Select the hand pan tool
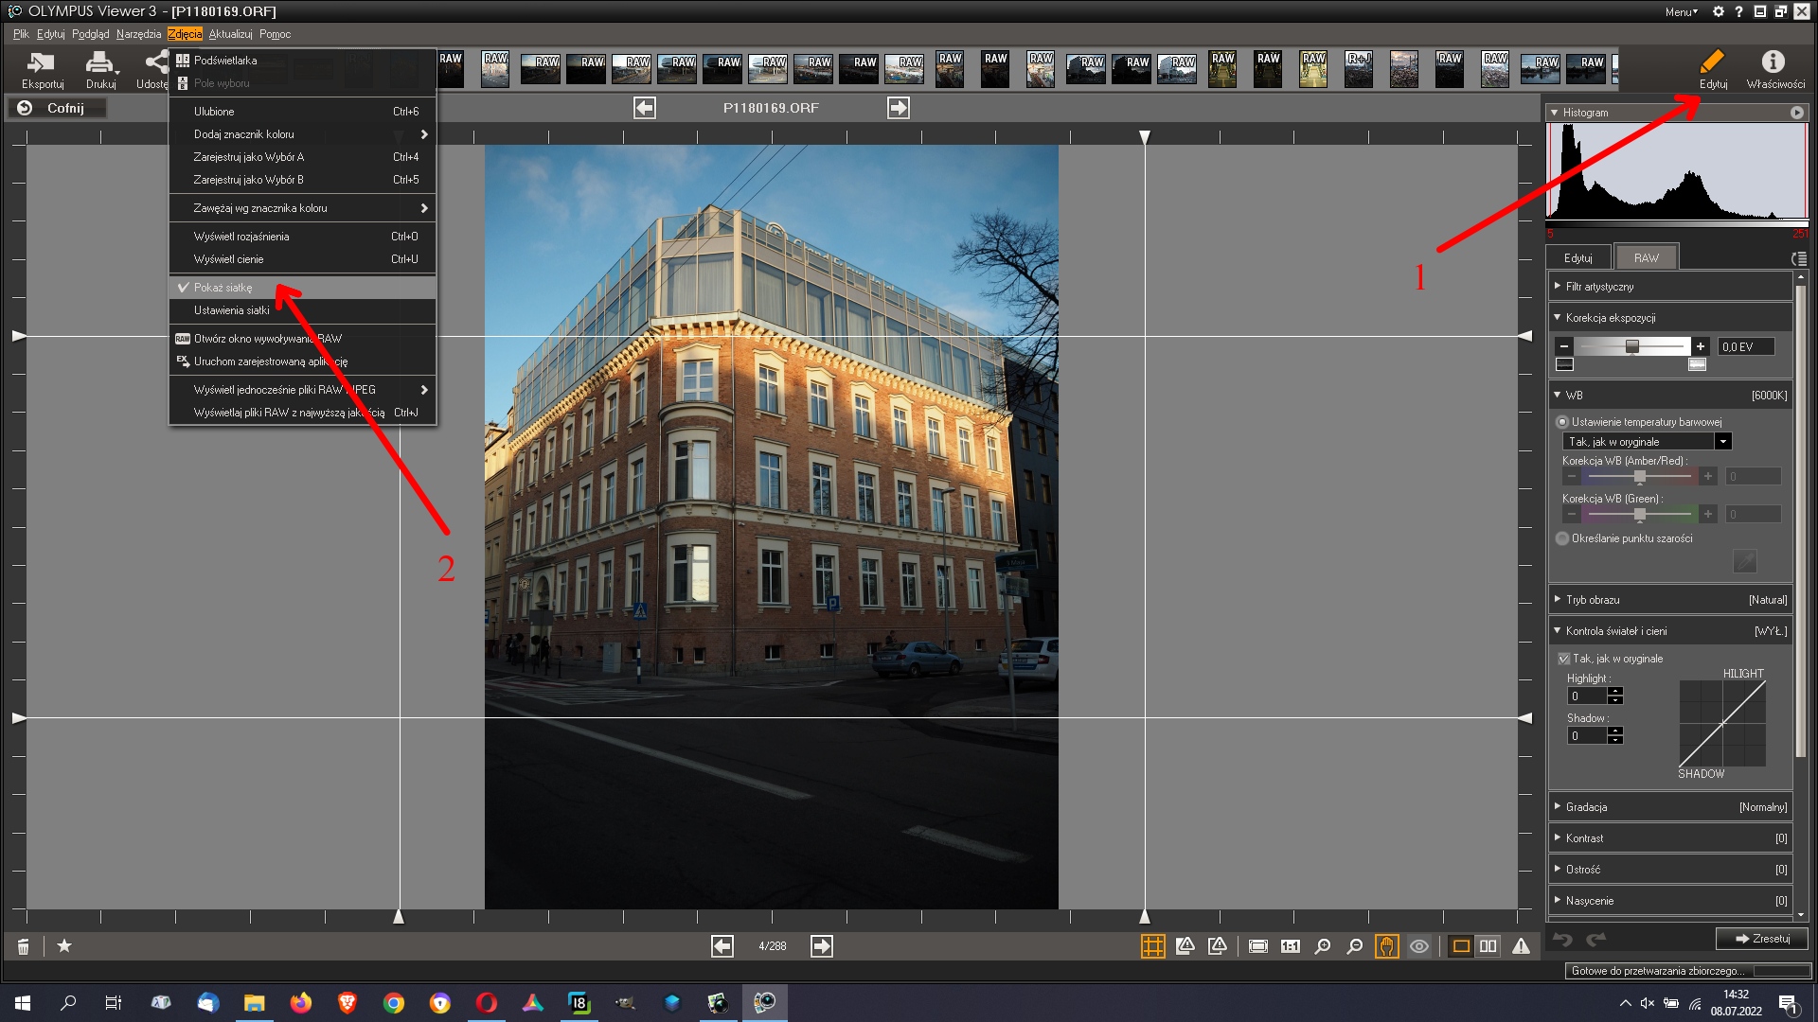Screen dimensions: 1818x1022 tap(1386, 946)
